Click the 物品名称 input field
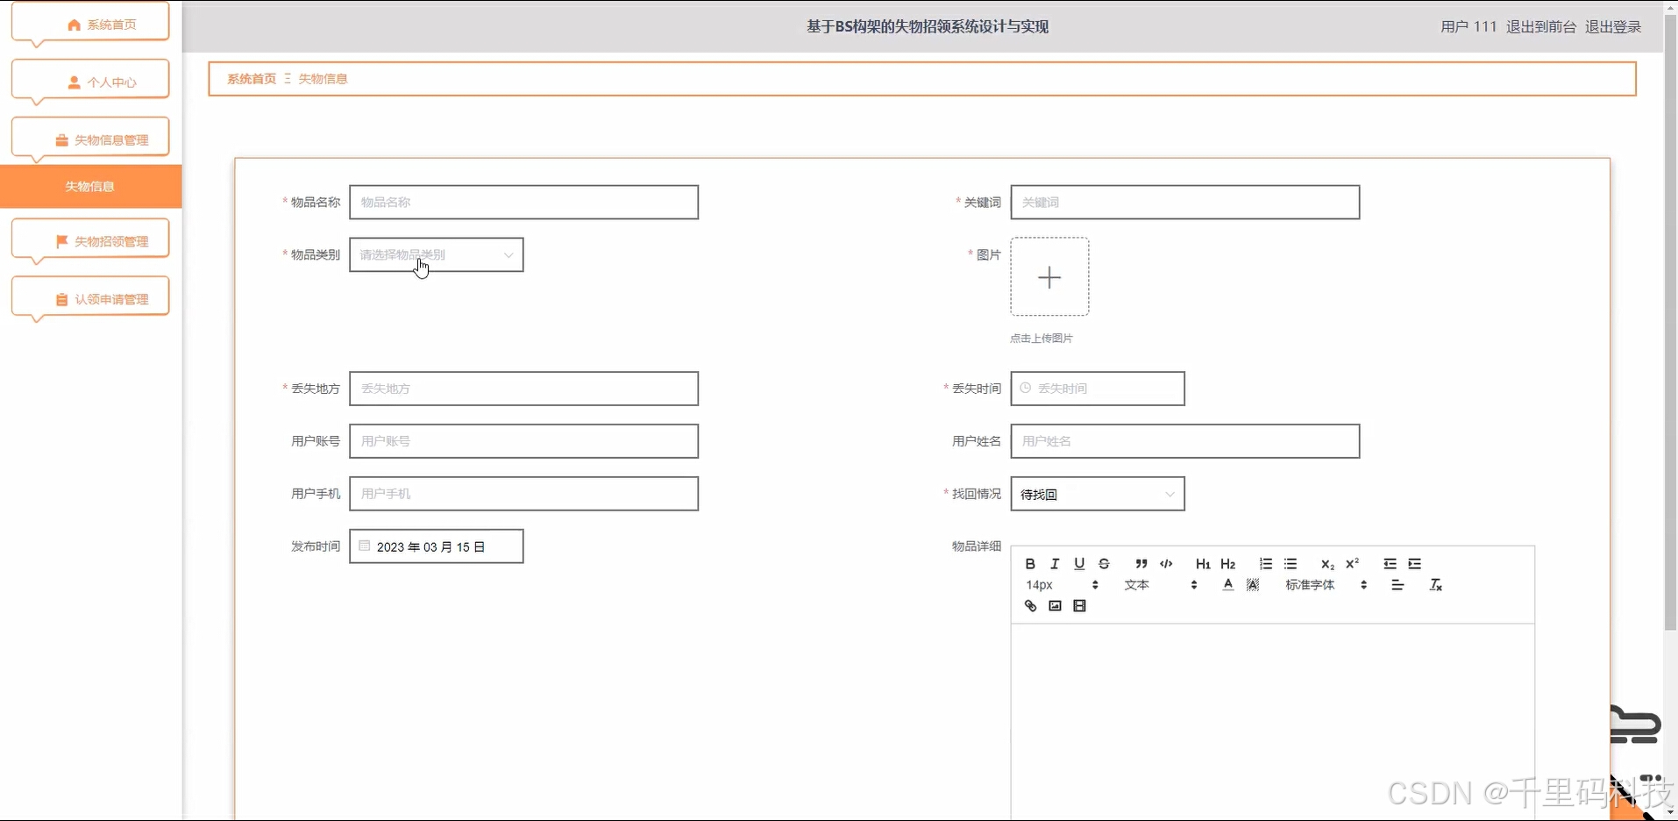The width and height of the screenshot is (1678, 821). [523, 203]
